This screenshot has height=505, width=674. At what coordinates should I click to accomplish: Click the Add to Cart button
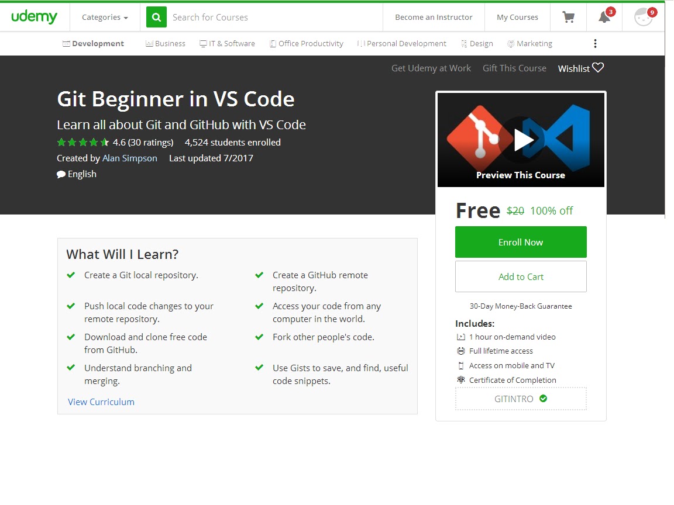[x=521, y=276]
